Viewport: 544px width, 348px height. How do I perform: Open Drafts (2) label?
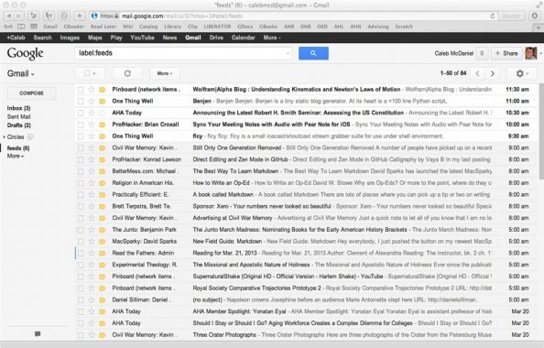click(x=18, y=125)
